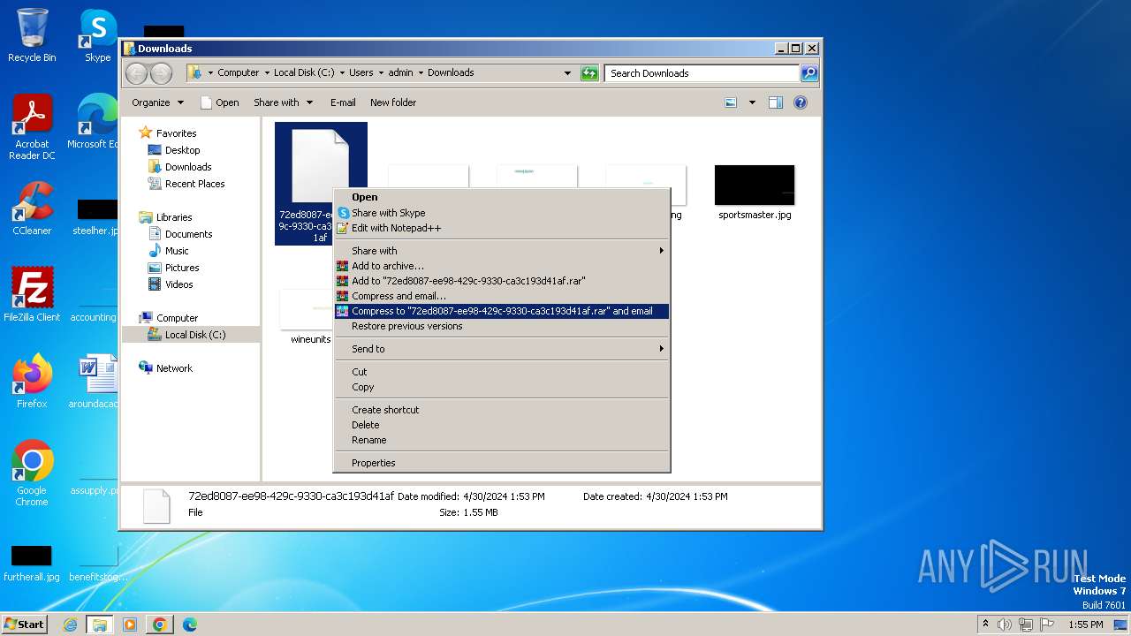Open the Organize dropdown menu
1131x636 pixels.
(157, 102)
